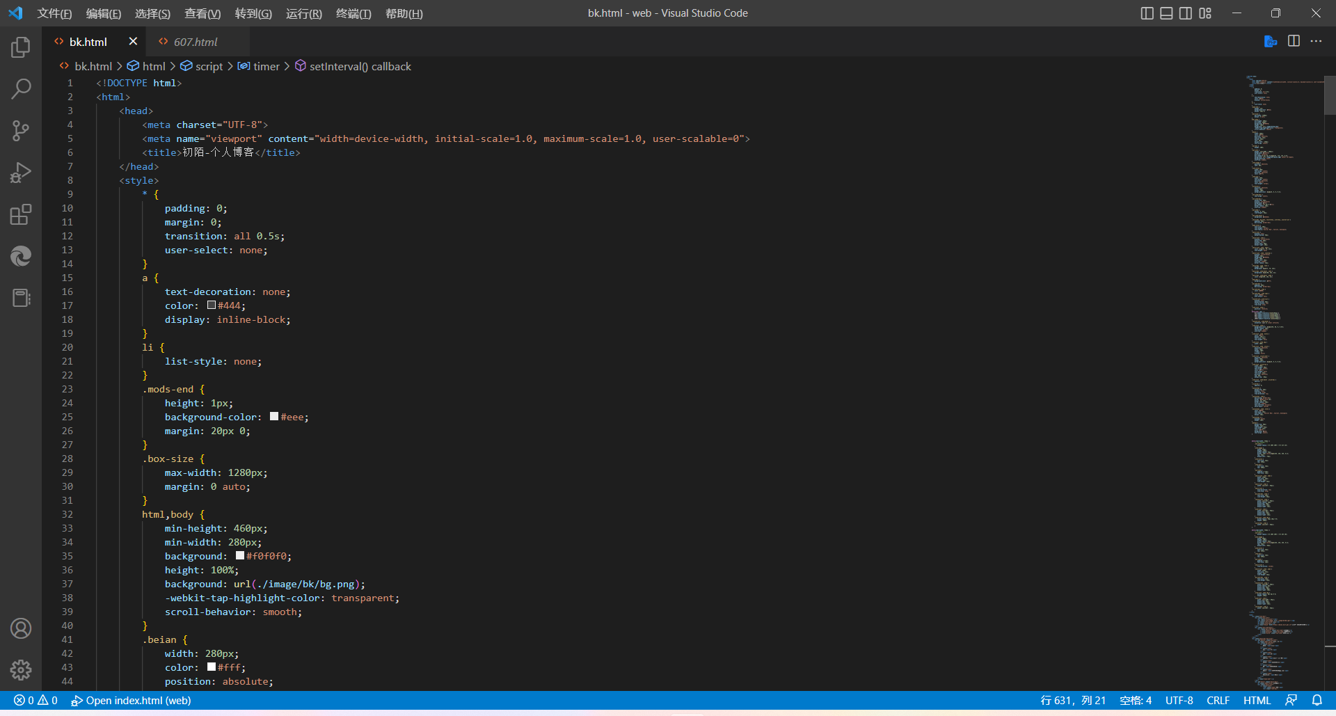Open the Manage gear icon
Viewport: 1336px width, 716px height.
pos(21,670)
